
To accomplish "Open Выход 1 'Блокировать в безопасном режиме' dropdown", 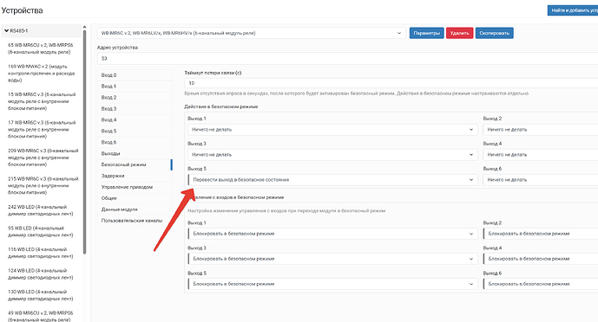I will coord(332,234).
